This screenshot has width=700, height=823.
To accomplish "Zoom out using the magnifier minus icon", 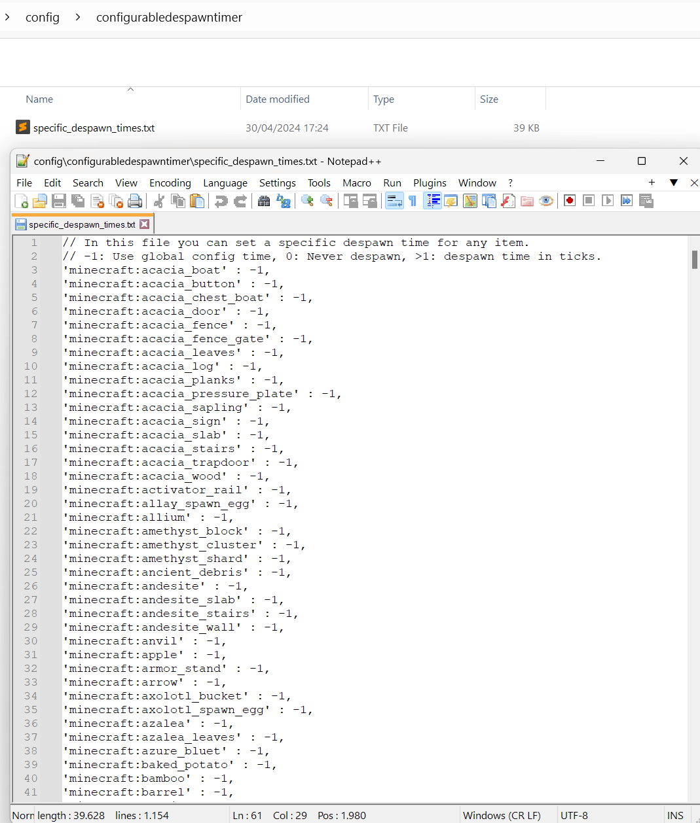I will tap(326, 201).
